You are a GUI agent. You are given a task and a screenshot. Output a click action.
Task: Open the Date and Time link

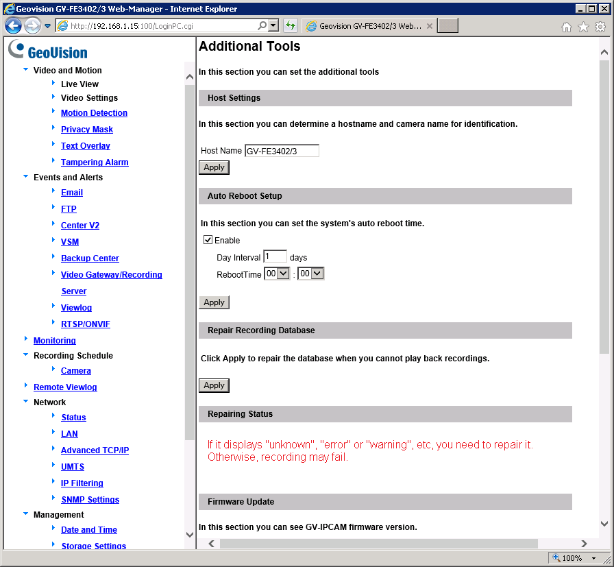[x=89, y=530]
